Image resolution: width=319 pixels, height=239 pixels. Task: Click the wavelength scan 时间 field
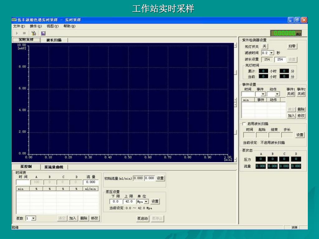tap(249, 135)
